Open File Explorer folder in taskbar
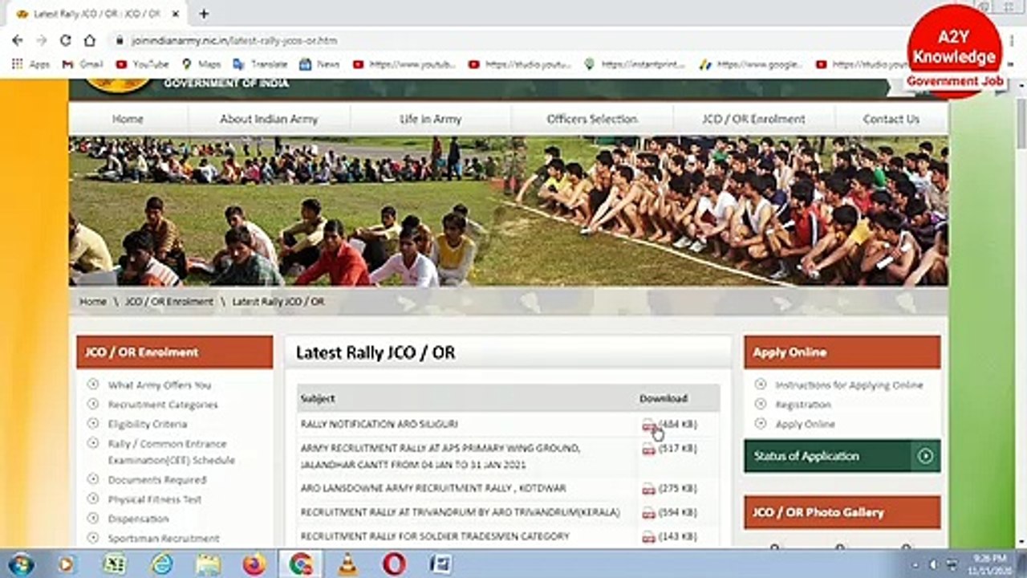 point(209,564)
